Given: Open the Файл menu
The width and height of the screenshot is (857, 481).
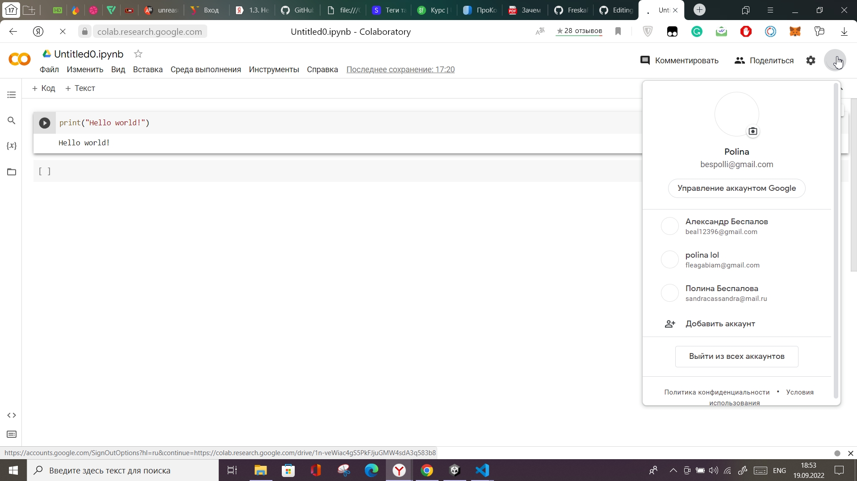Looking at the screenshot, I should [x=49, y=70].
